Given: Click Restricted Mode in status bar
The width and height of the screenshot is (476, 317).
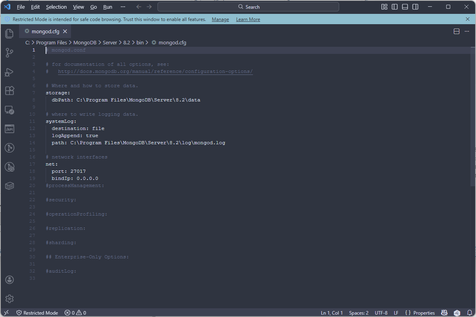Looking at the screenshot, I should [x=37, y=313].
